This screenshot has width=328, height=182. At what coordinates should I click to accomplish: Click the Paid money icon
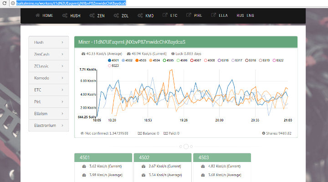point(166,133)
